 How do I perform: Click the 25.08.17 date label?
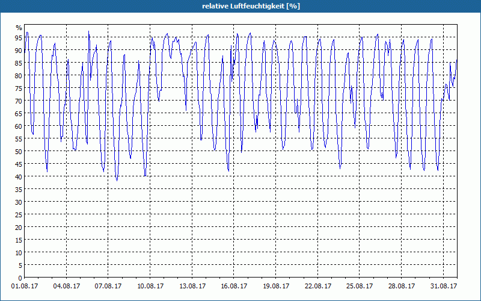pos(360,287)
